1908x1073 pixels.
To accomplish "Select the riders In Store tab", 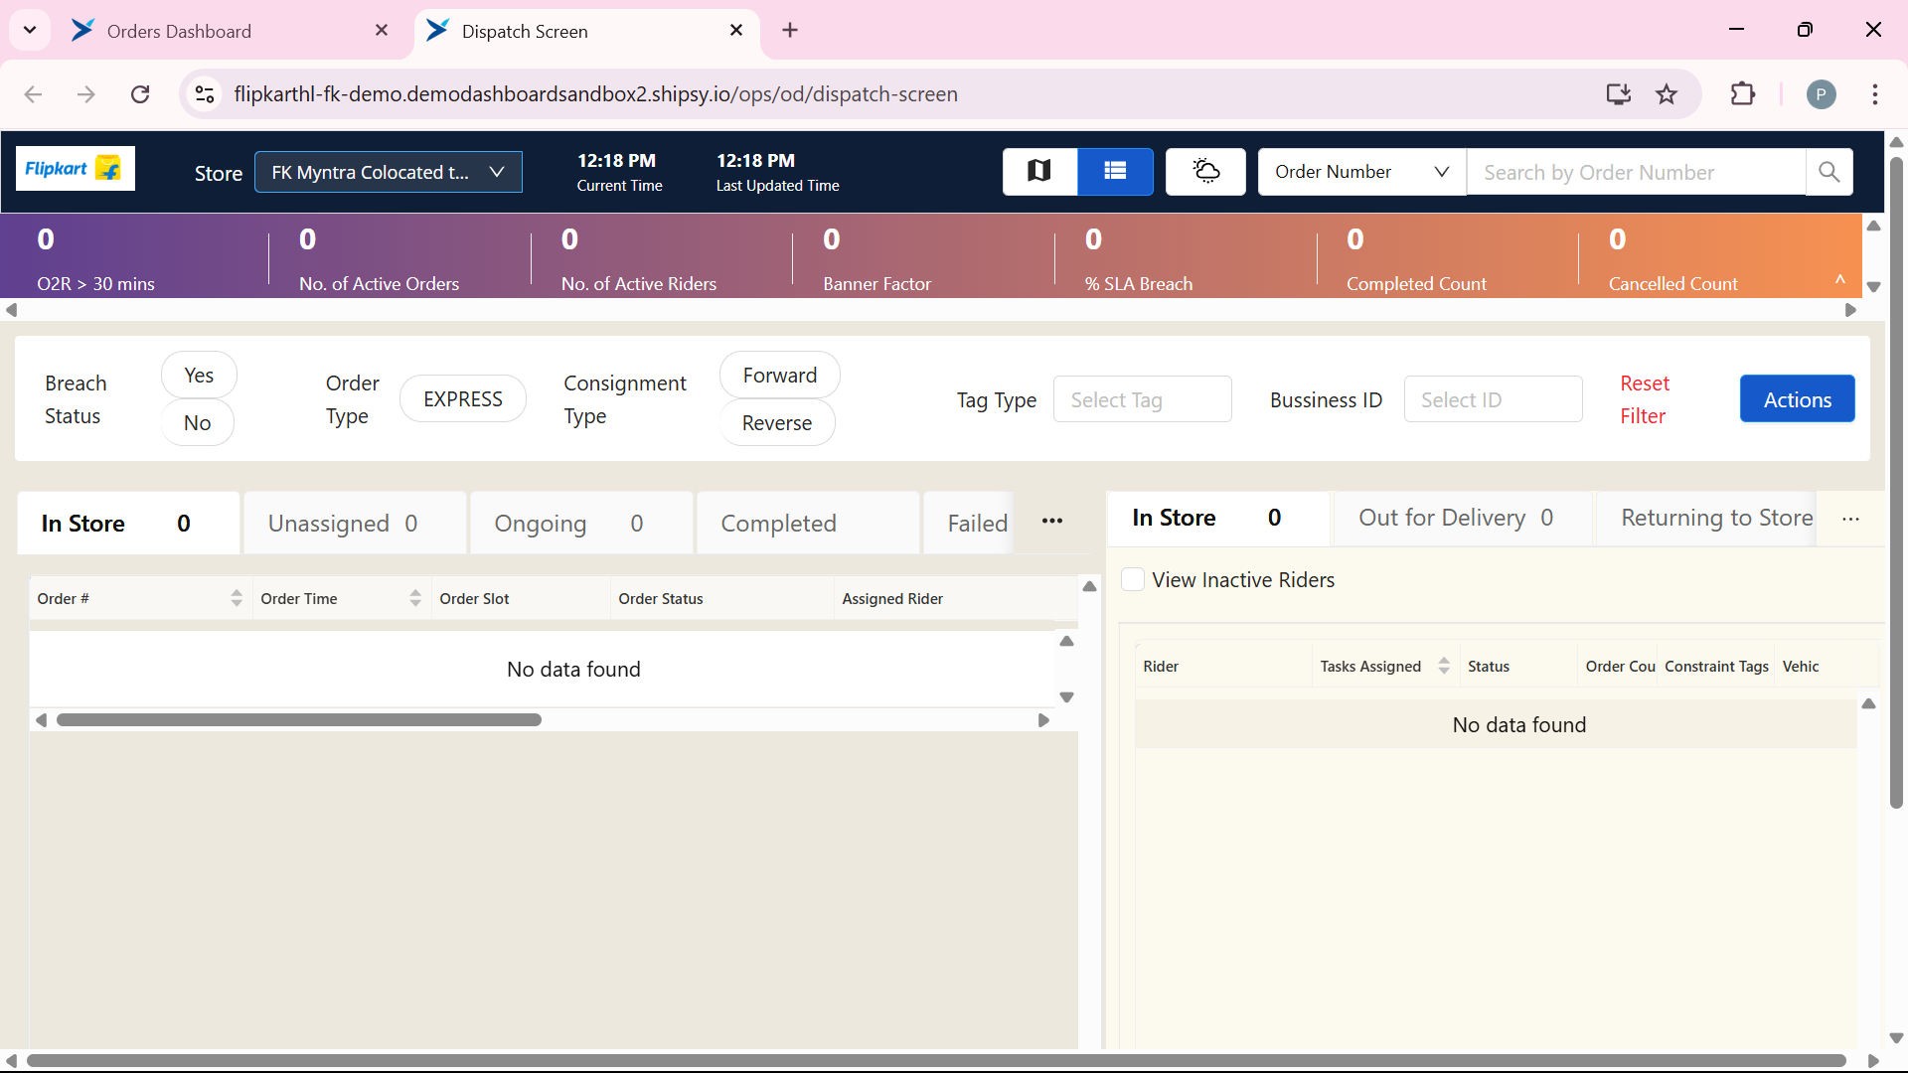I will [x=1218, y=519].
